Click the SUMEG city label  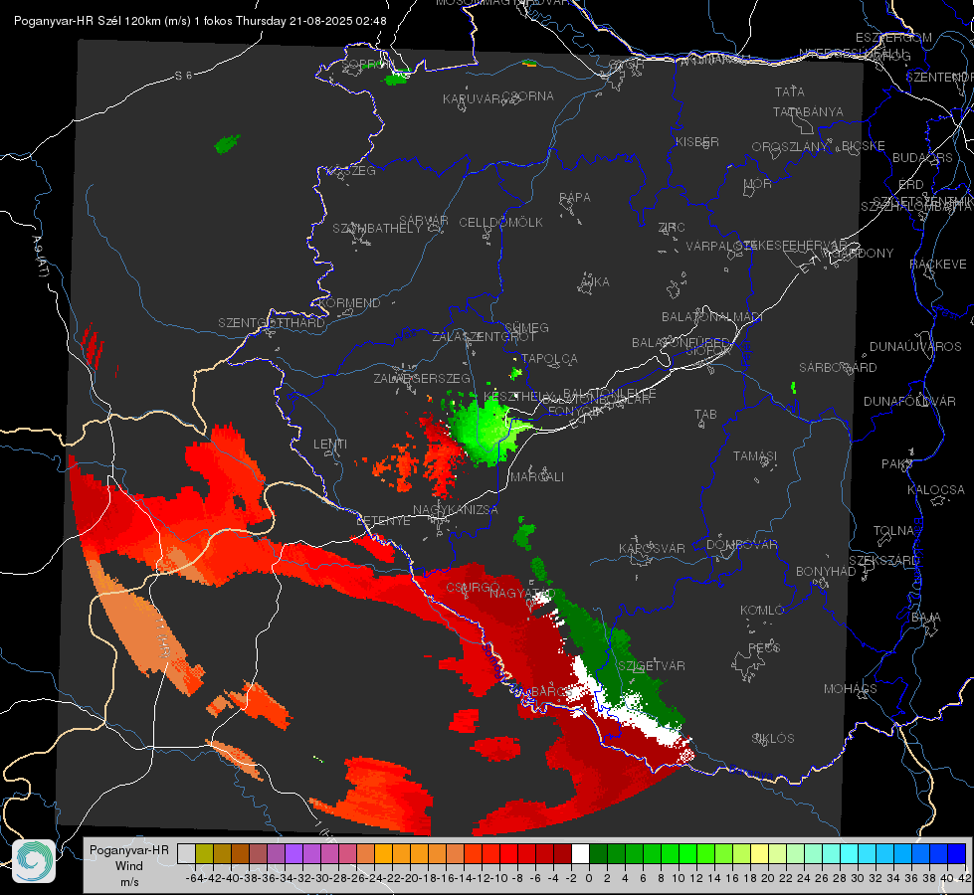(526, 327)
